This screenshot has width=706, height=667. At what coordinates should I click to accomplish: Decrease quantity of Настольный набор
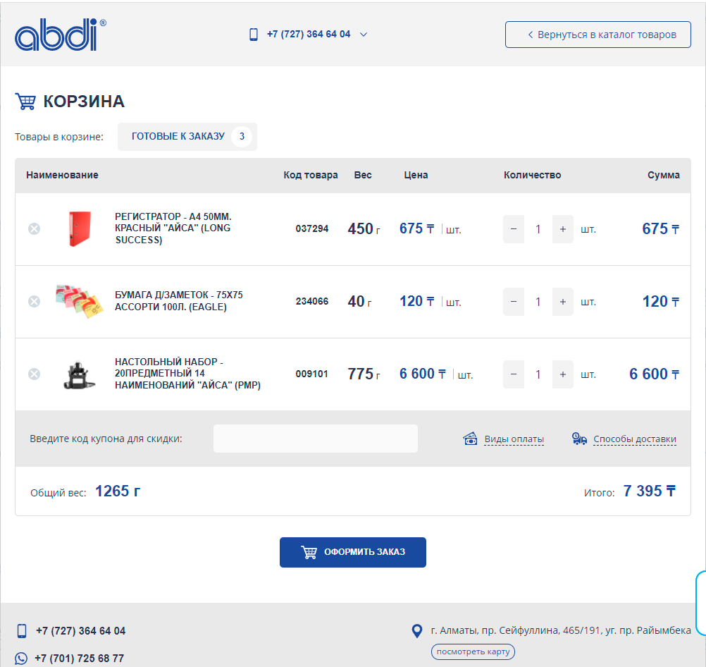514,374
